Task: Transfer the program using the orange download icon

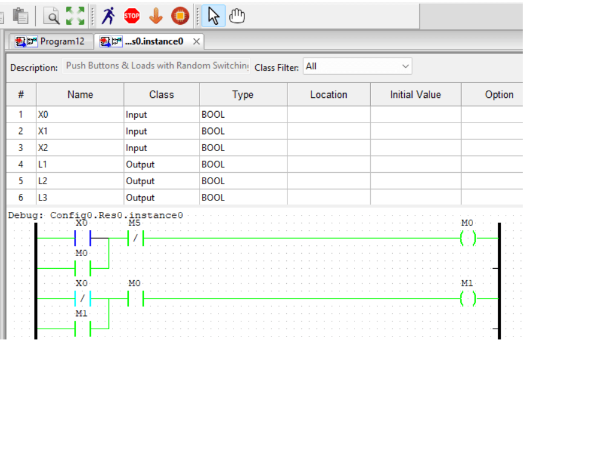Action: pos(155,16)
